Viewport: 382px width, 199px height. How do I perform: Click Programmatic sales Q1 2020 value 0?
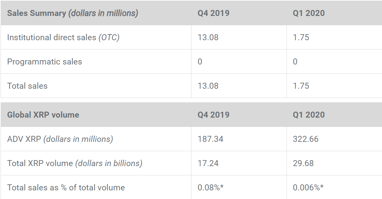tap(295, 62)
